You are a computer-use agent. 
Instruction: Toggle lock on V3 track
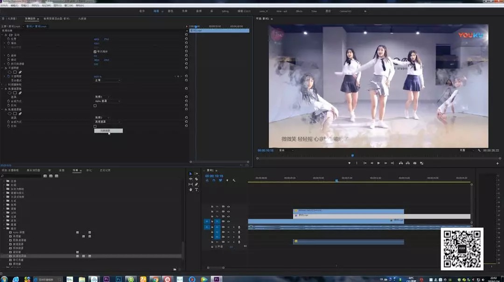(212, 211)
